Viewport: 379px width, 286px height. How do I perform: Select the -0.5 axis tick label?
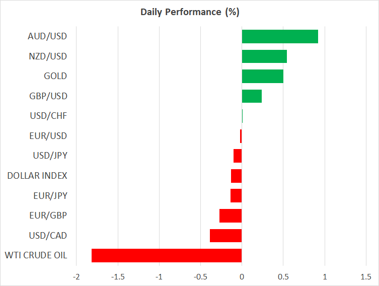click(200, 276)
